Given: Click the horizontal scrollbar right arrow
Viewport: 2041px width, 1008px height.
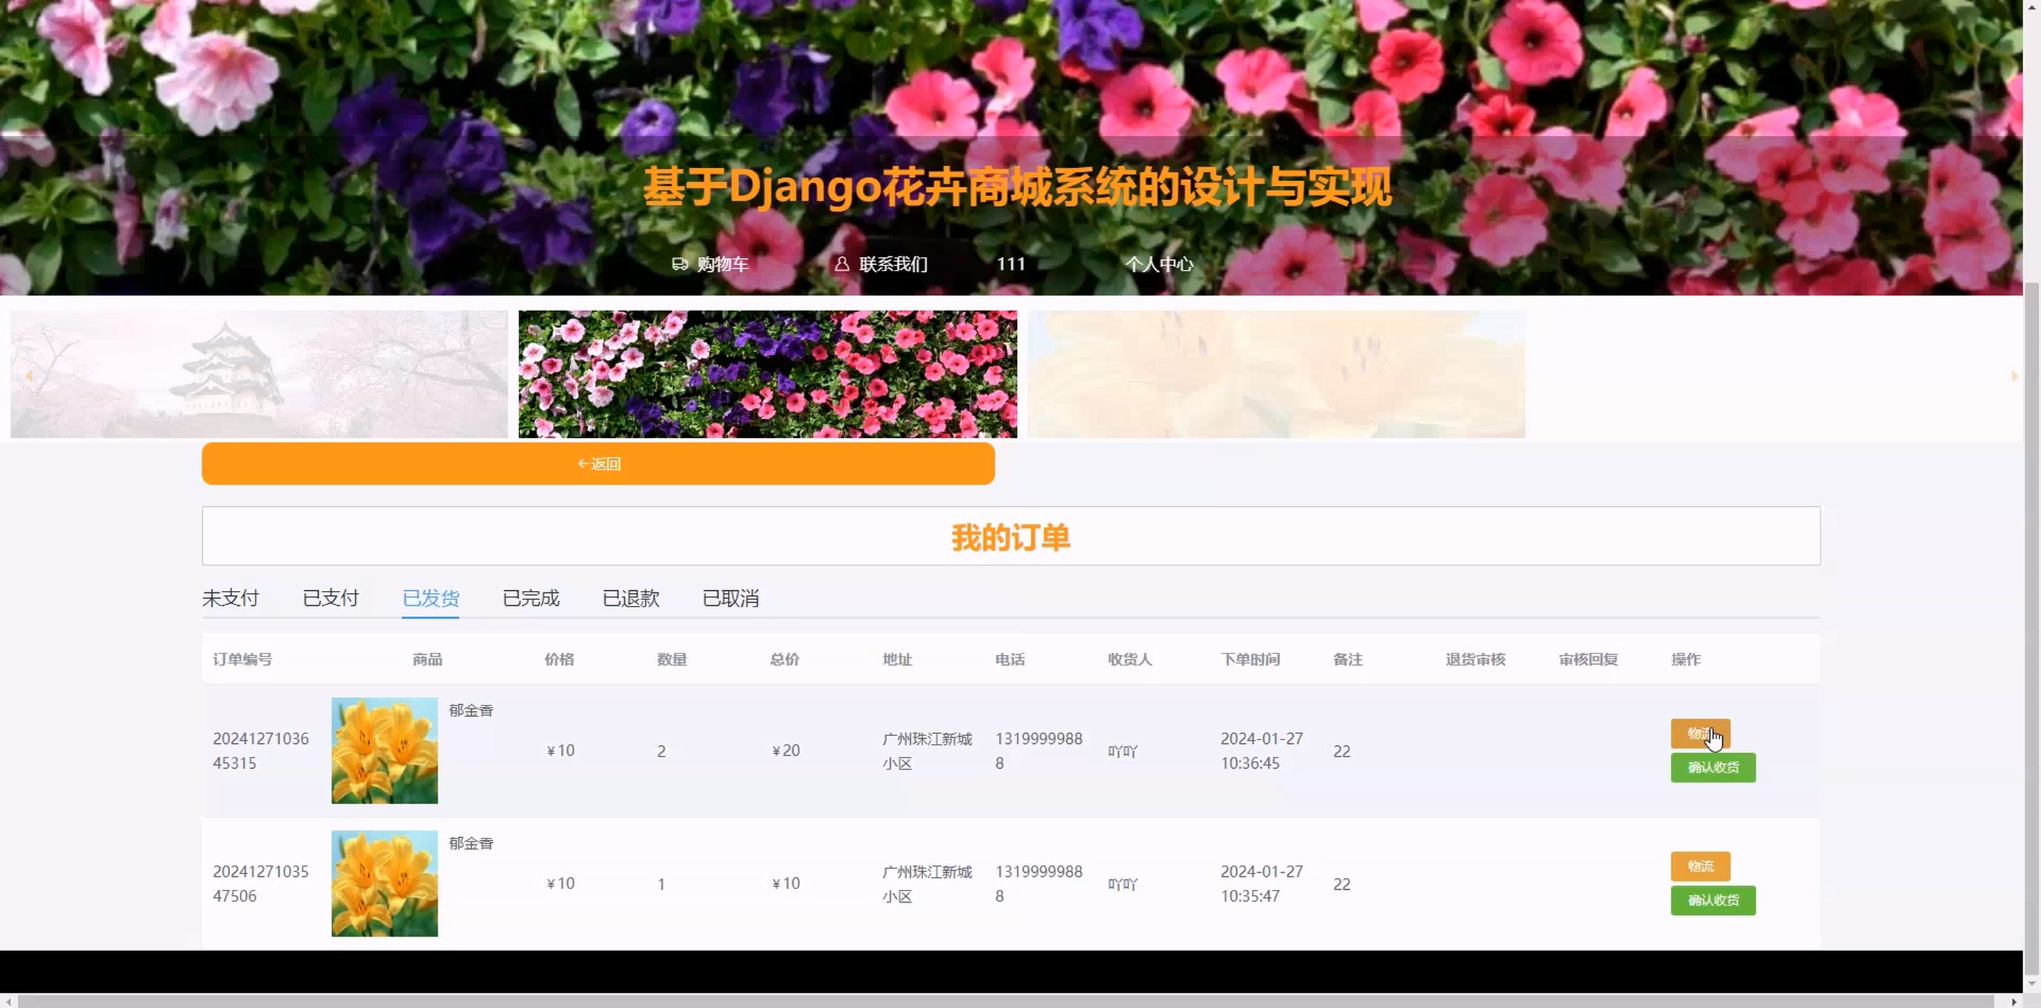Looking at the screenshot, I should point(2014,1002).
